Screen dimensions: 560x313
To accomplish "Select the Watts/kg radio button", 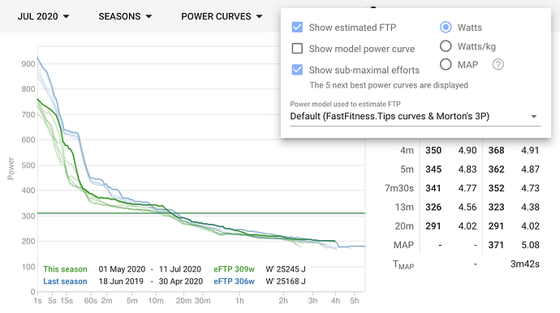I will pyautogui.click(x=446, y=46).
